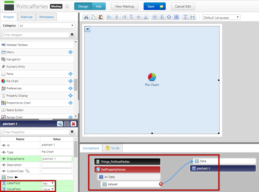Distribute widgets horizontally evenly
The height and width of the screenshot is (192, 259).
tap(193, 17)
